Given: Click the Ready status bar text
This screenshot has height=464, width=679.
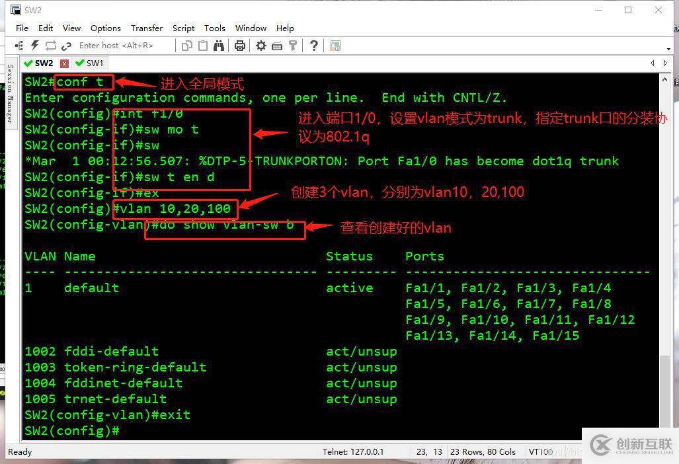Looking at the screenshot, I should pos(20,452).
